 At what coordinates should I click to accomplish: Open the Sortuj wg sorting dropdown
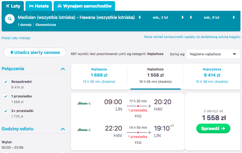[213, 54]
